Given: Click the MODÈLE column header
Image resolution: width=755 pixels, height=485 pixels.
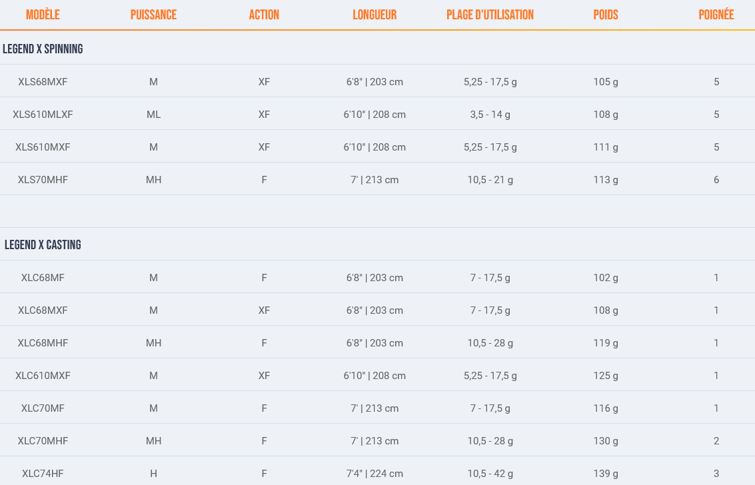Looking at the screenshot, I should click(43, 15).
